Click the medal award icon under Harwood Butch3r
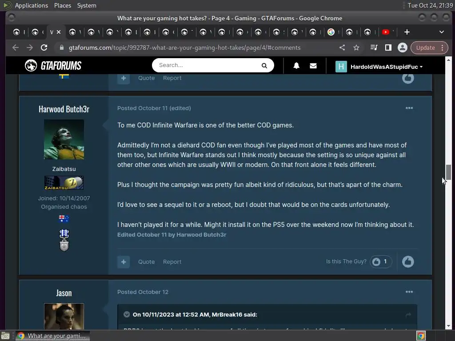Screen dimensions: 455x341 point(64,240)
